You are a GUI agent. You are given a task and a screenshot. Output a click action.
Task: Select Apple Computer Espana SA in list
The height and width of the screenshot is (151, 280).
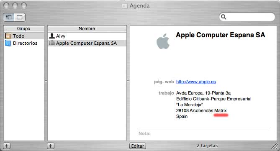[87, 43]
